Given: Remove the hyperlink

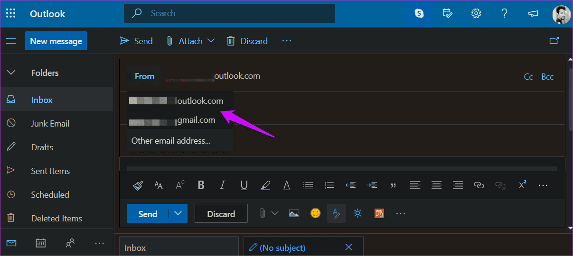Looking at the screenshot, I should pos(500,185).
